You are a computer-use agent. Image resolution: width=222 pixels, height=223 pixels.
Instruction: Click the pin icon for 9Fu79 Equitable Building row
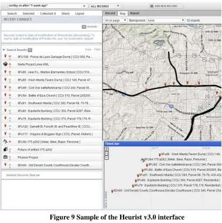click(x=5, y=118)
